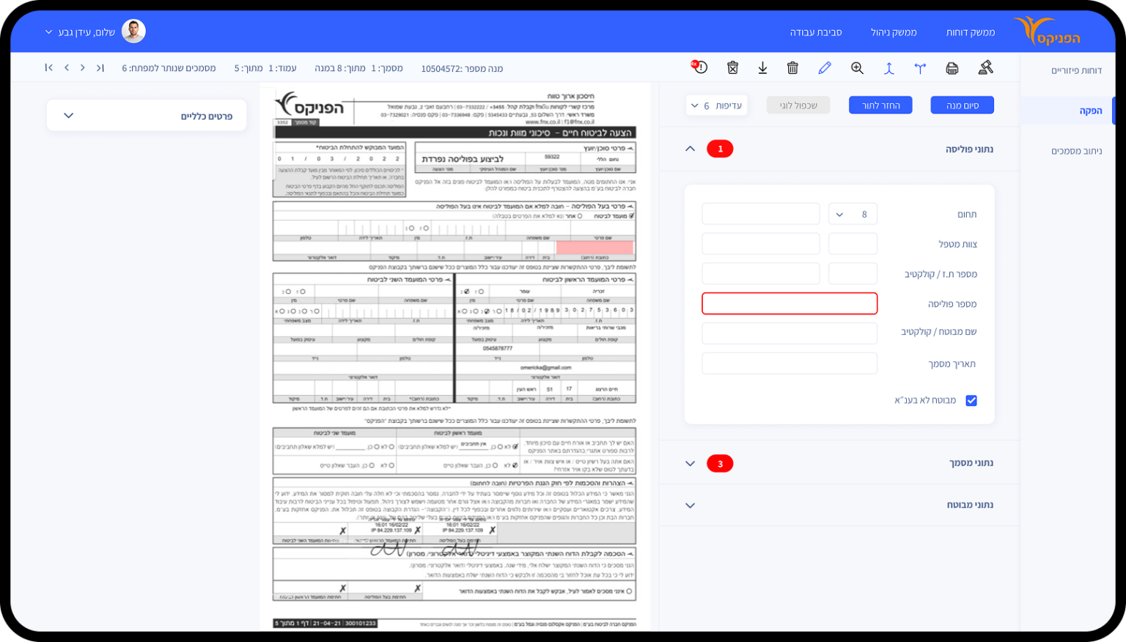The height and width of the screenshot is (642, 1126).
Task: Open the תחום dropdown showing 8
Action: point(853,215)
